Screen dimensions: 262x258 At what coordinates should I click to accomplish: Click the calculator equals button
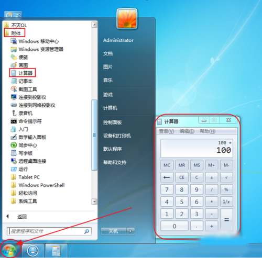[226, 219]
